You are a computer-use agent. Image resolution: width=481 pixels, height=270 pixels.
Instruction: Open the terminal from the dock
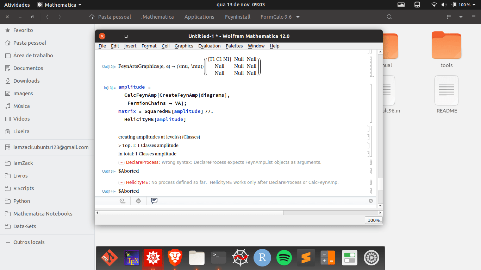(218, 258)
